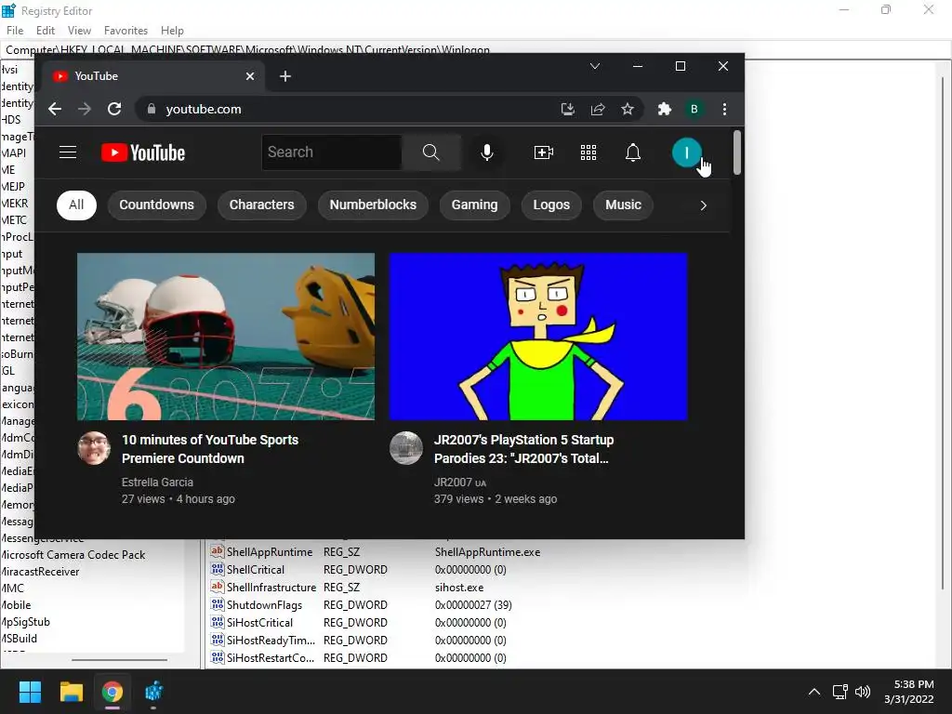Click the YouTube search field
952x714 pixels.
click(332, 152)
